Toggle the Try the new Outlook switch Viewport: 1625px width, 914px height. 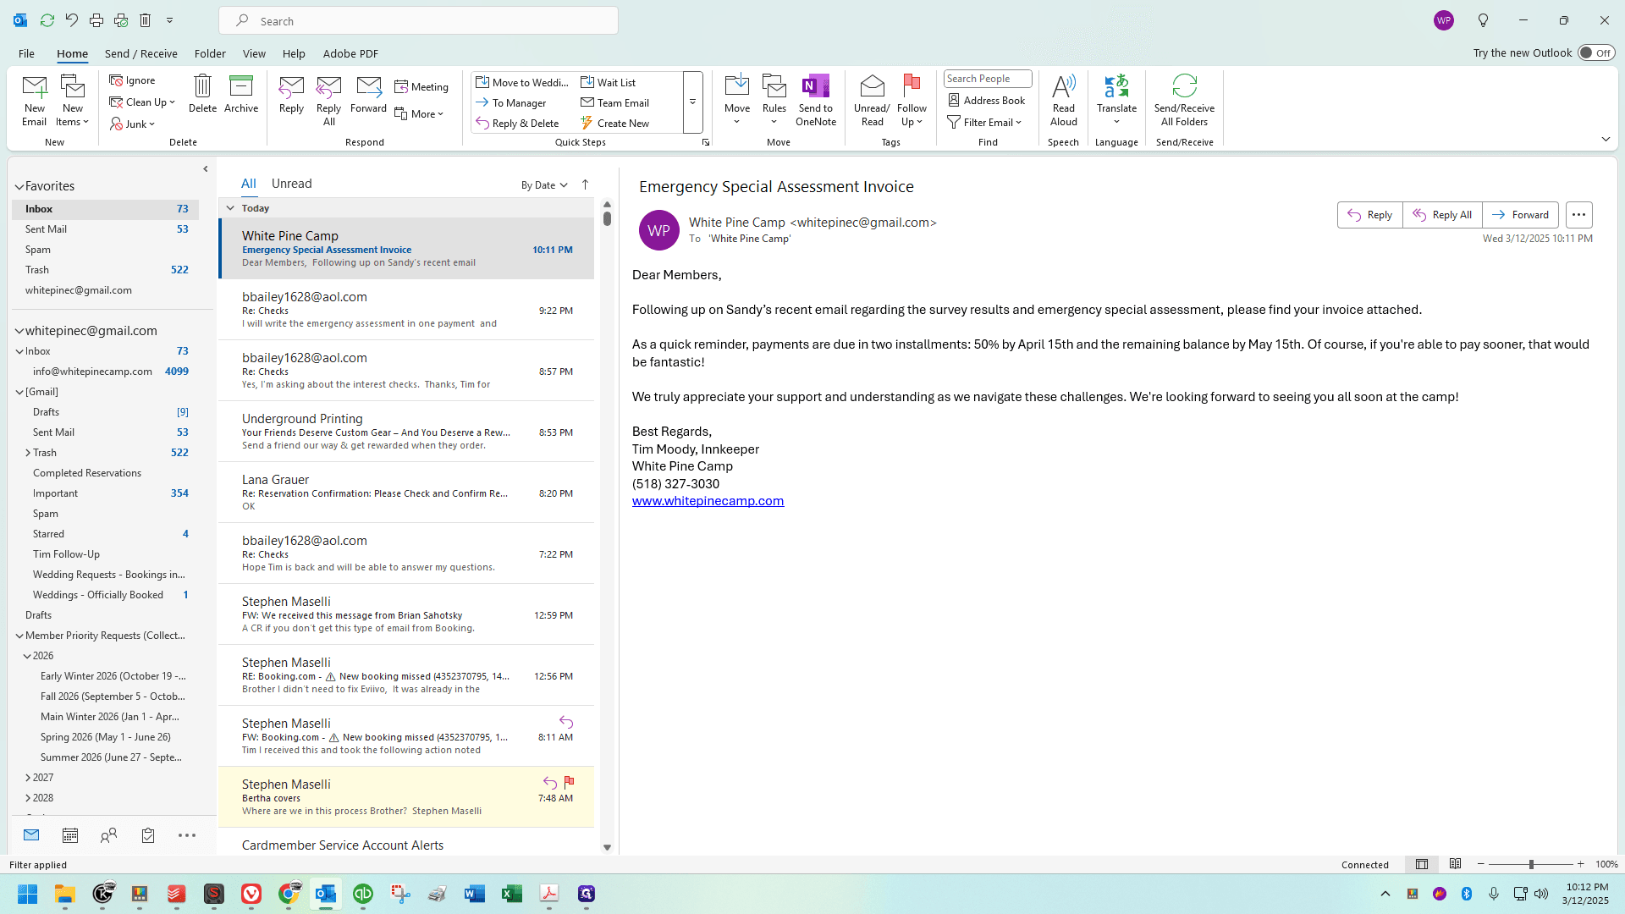1596,52
